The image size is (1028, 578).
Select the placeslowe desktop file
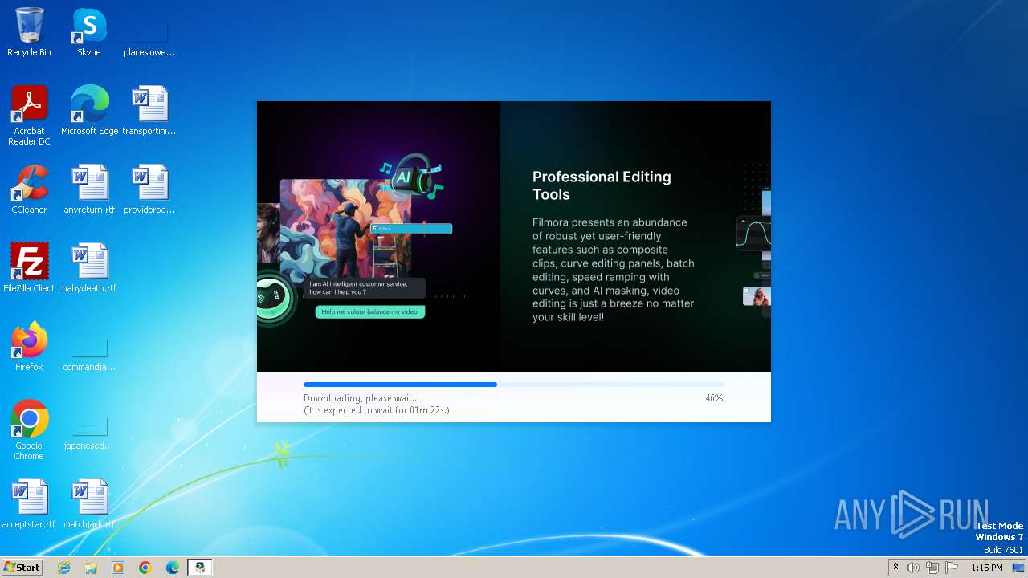[x=149, y=32]
